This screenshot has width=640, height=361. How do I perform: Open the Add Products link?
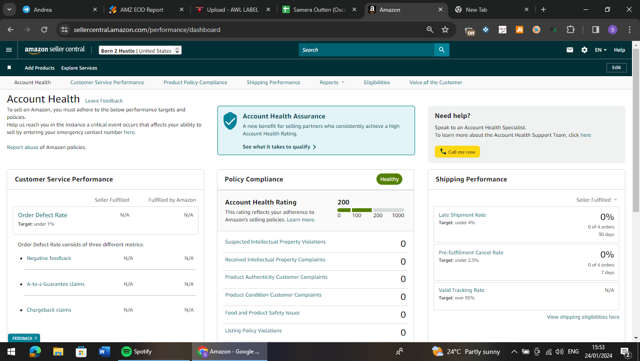40,68
